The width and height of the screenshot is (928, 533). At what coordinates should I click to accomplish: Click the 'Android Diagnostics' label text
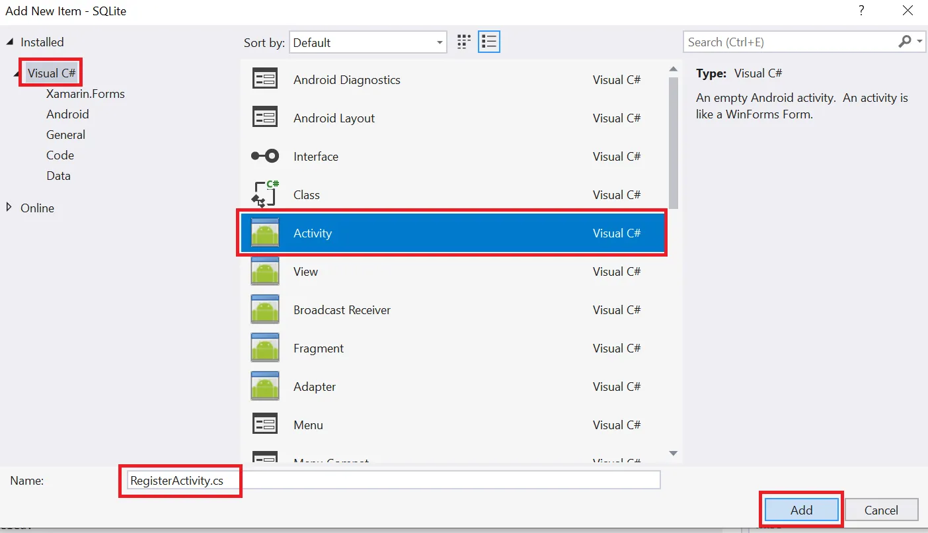tap(347, 80)
